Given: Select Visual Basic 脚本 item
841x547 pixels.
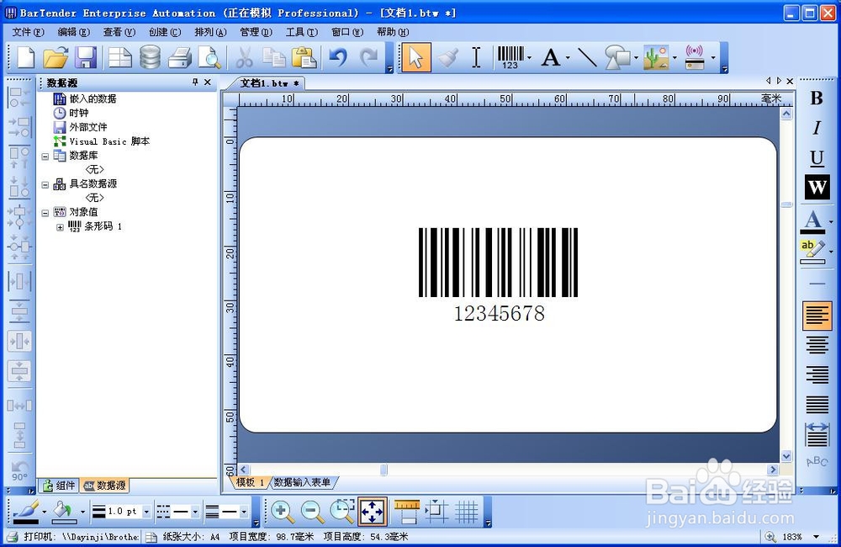Looking at the screenshot, I should point(102,141).
